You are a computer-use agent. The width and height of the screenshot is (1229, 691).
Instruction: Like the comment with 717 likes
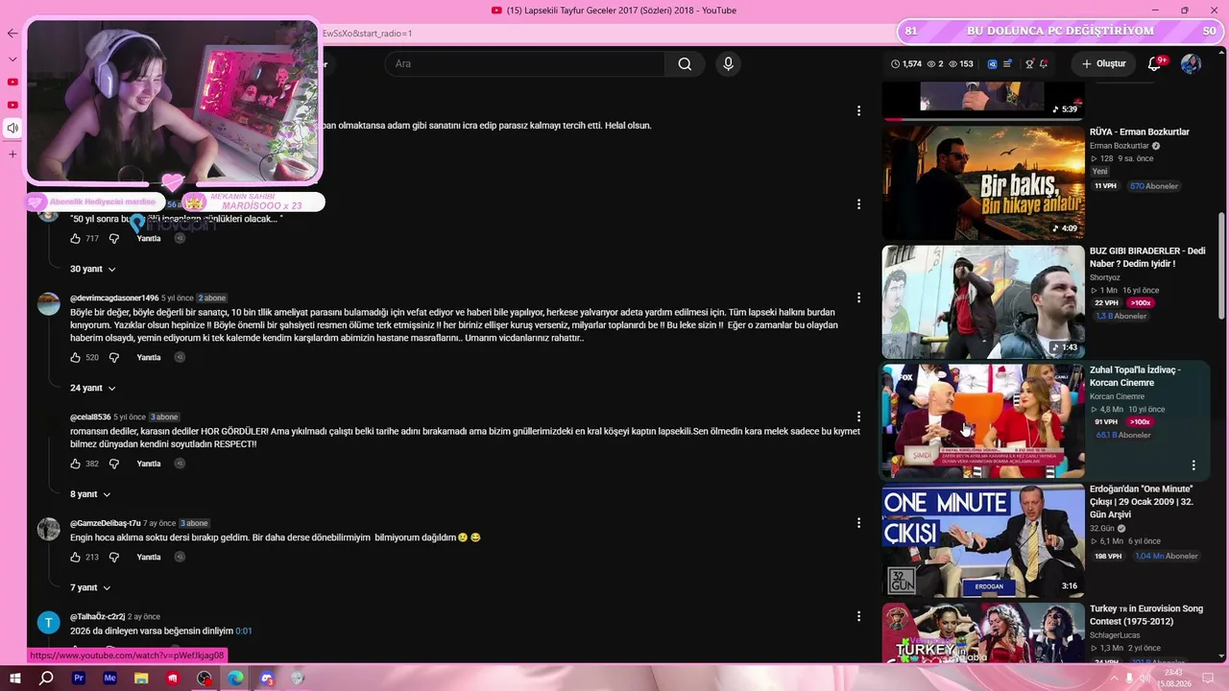tap(76, 238)
